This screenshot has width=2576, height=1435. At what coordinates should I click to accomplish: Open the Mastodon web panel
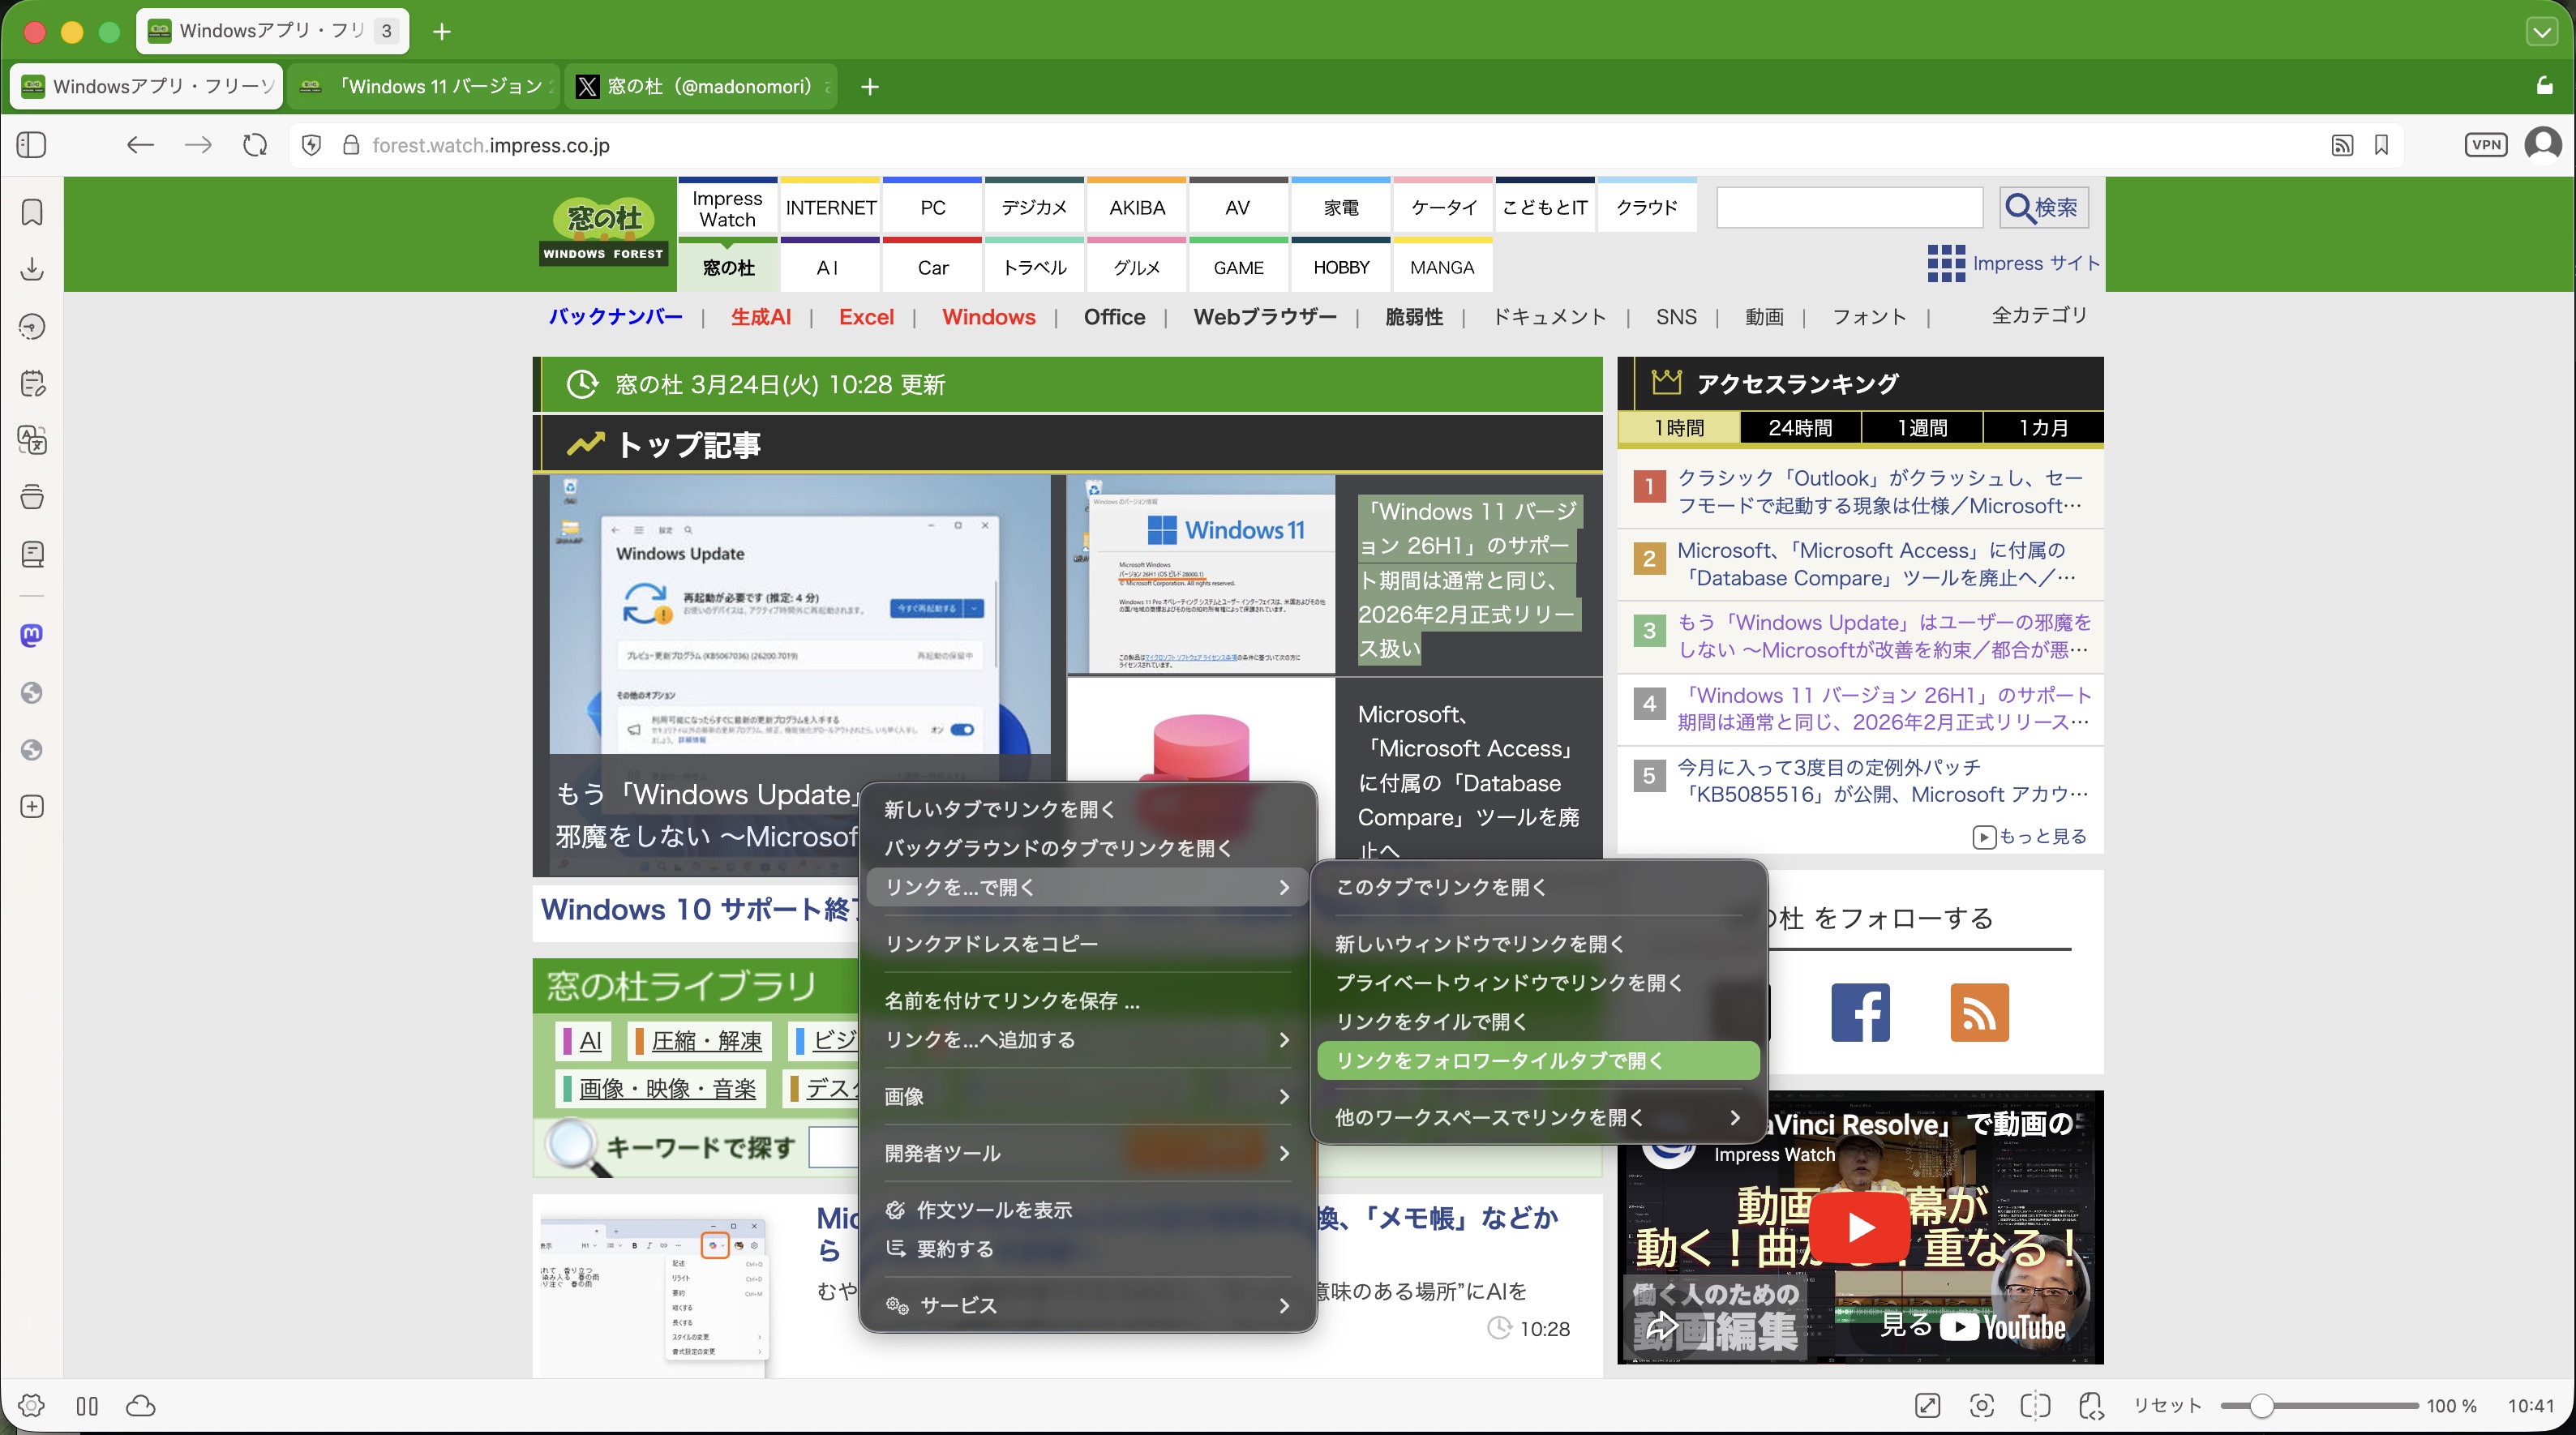point(32,634)
